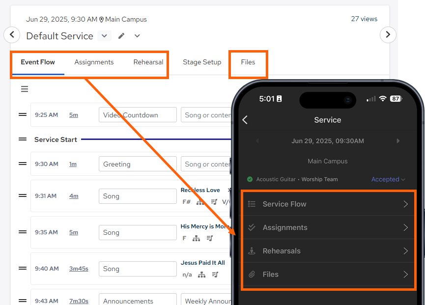This screenshot has height=305, width=425.
Task: Tap the back chevron on the phone Service screen
Action: coord(245,120)
